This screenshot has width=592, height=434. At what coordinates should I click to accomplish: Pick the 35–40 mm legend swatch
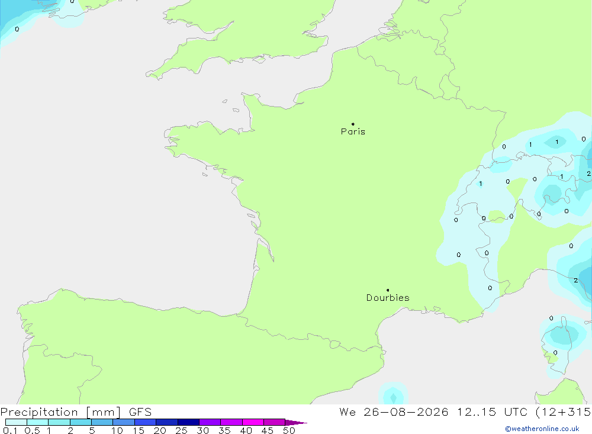tap(231, 422)
